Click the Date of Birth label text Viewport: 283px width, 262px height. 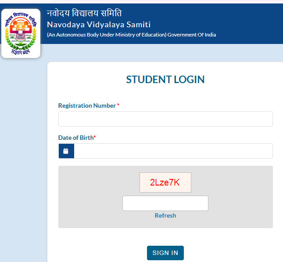coord(75,138)
